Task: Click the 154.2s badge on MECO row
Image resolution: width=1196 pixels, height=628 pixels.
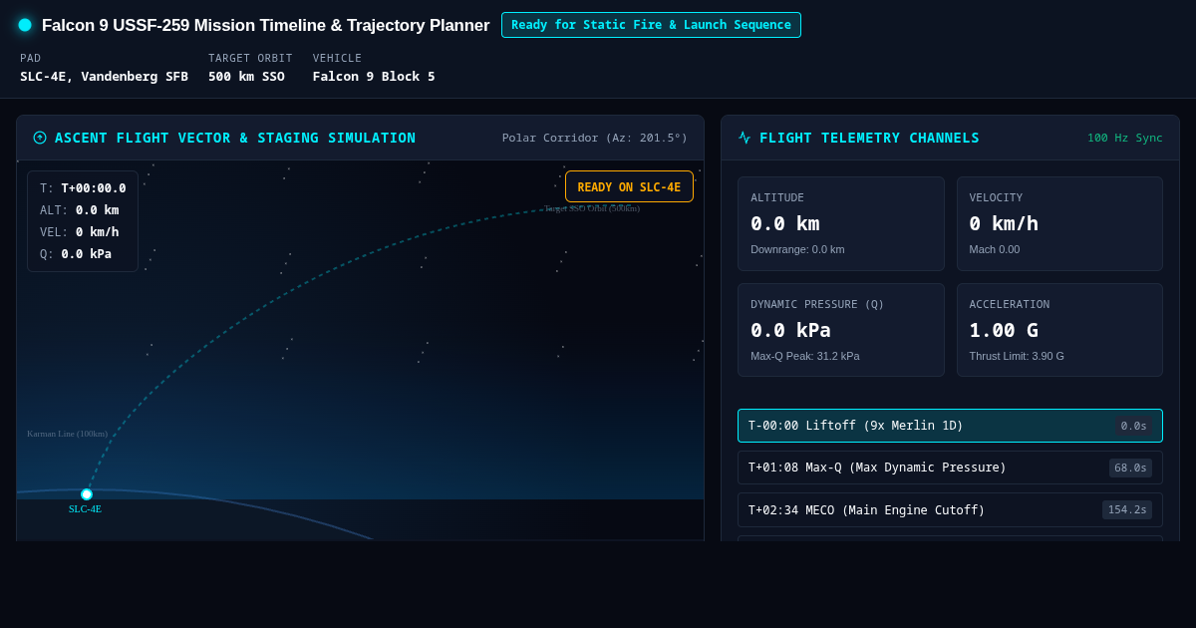Action: pos(1127,509)
